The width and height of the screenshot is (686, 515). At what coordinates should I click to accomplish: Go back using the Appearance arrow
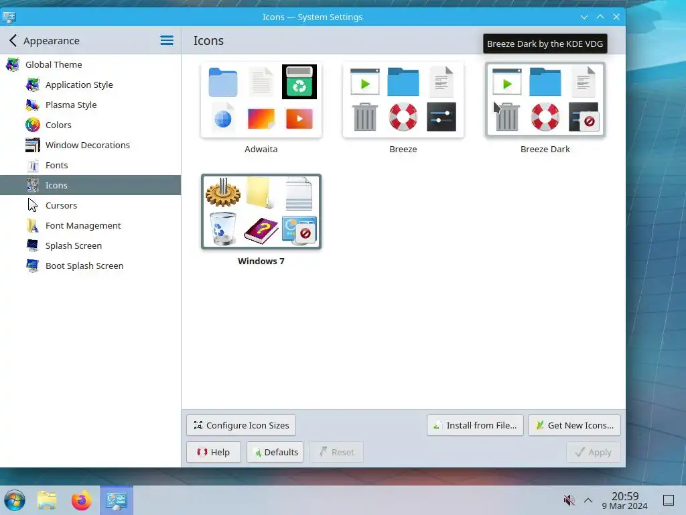point(13,41)
